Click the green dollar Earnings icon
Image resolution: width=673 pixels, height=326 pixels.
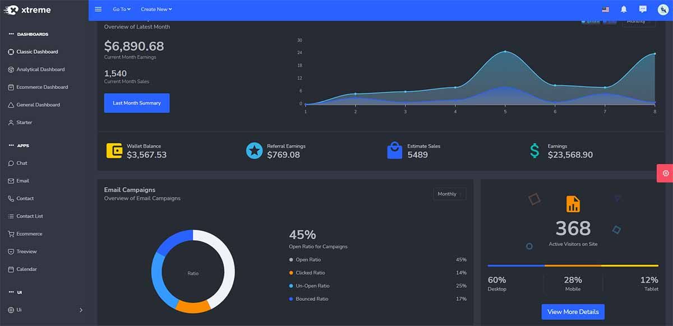pyautogui.click(x=535, y=151)
